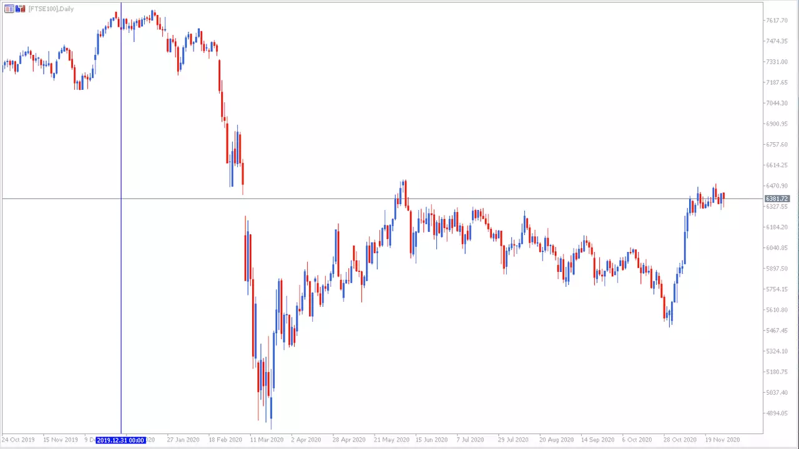Image resolution: width=799 pixels, height=449 pixels.
Task: Click the 29 Jul 2020 date label
Action: (514, 440)
